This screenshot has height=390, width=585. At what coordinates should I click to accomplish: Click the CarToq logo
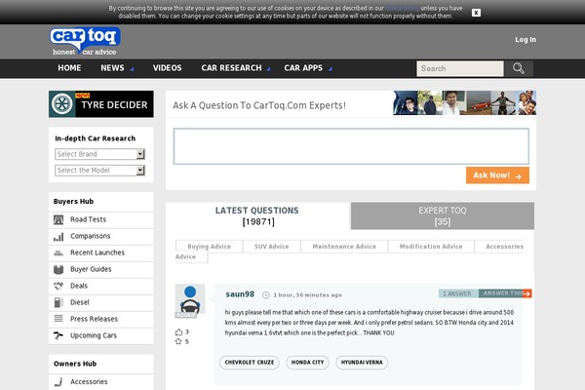[x=85, y=41]
